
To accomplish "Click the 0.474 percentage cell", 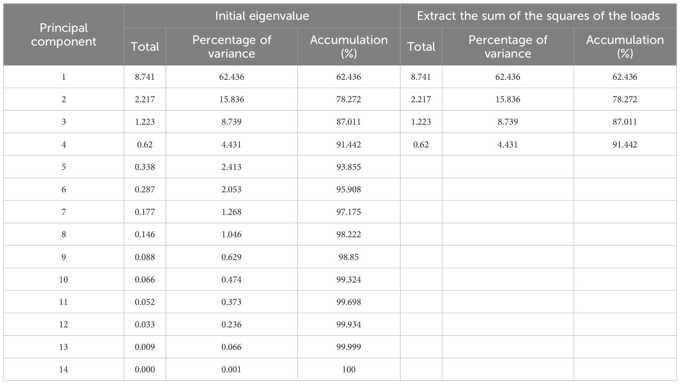I will pos(231,279).
